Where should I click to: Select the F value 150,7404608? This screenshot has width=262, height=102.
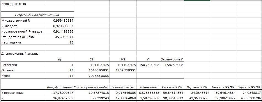coord(149,65)
